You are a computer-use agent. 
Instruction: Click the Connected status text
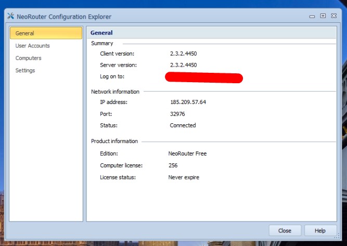click(x=183, y=125)
